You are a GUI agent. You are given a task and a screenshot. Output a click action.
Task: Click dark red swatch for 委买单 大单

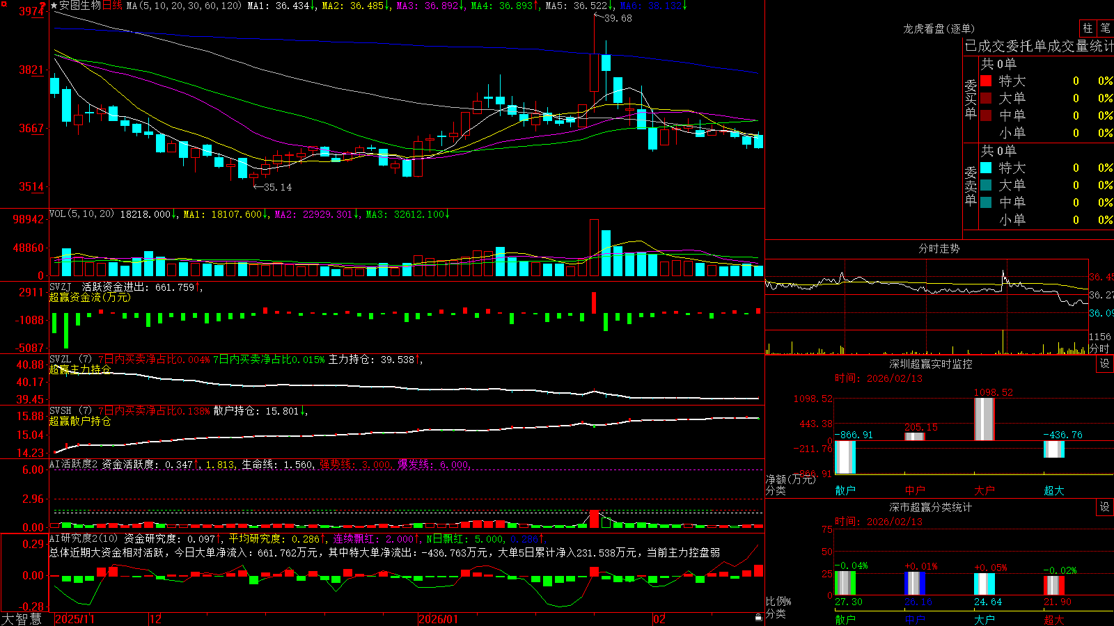(986, 98)
